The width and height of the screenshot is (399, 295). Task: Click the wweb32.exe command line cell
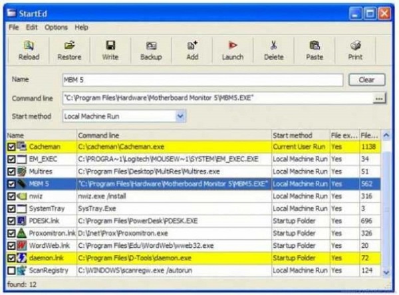(x=174, y=246)
